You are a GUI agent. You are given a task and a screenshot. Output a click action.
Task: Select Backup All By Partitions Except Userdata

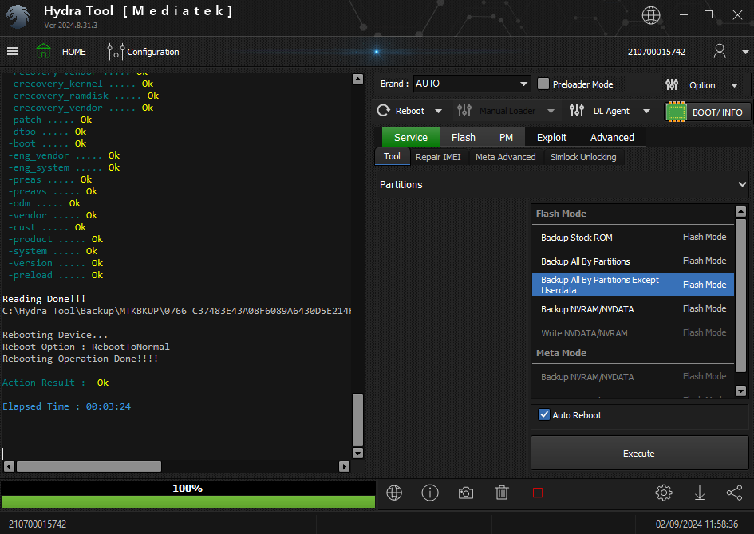pos(634,285)
